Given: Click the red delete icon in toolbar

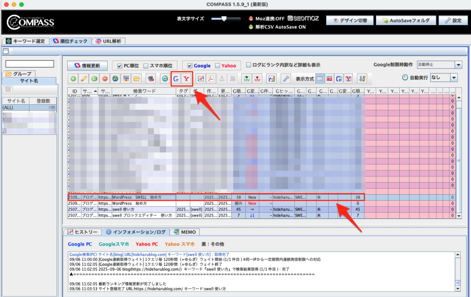Looking at the screenshot, I should (x=105, y=78).
